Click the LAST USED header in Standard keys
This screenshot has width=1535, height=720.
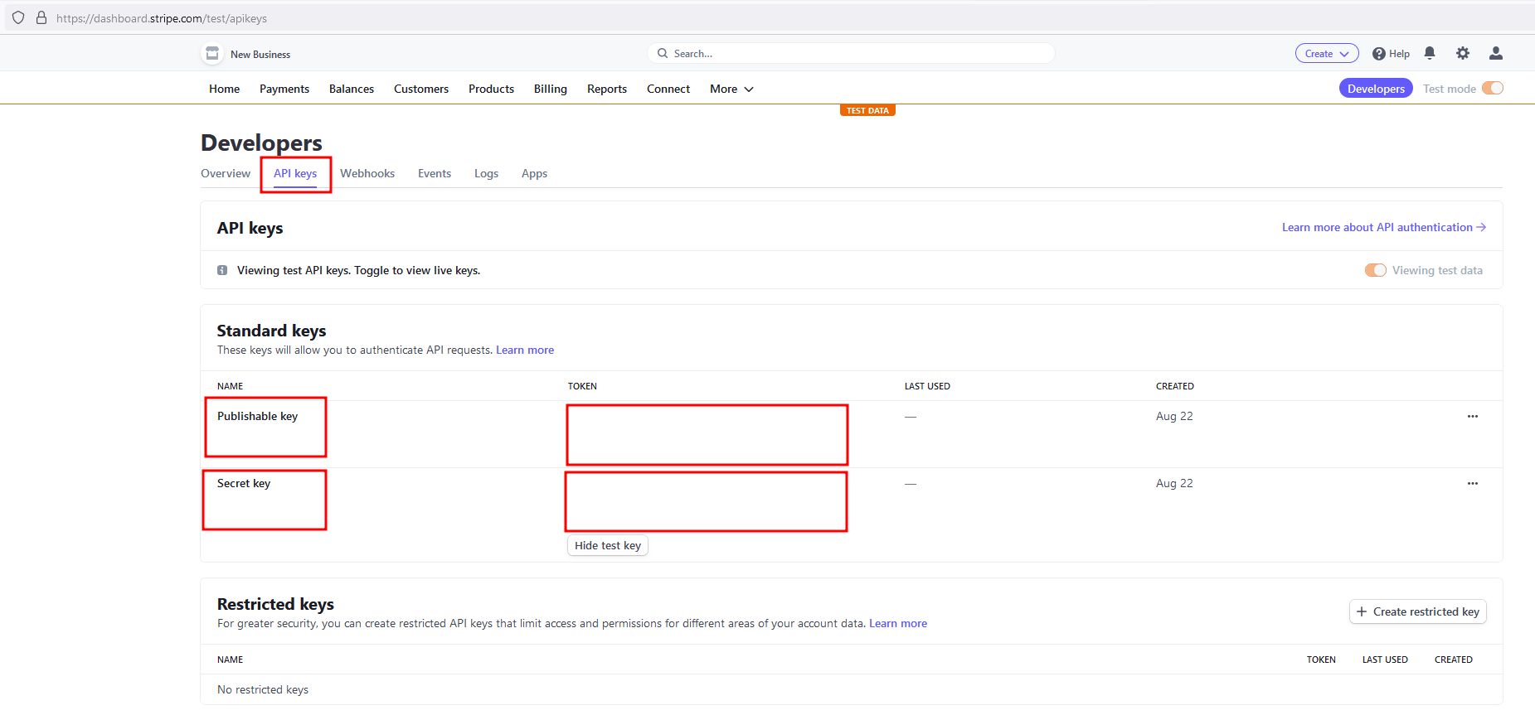(x=927, y=386)
